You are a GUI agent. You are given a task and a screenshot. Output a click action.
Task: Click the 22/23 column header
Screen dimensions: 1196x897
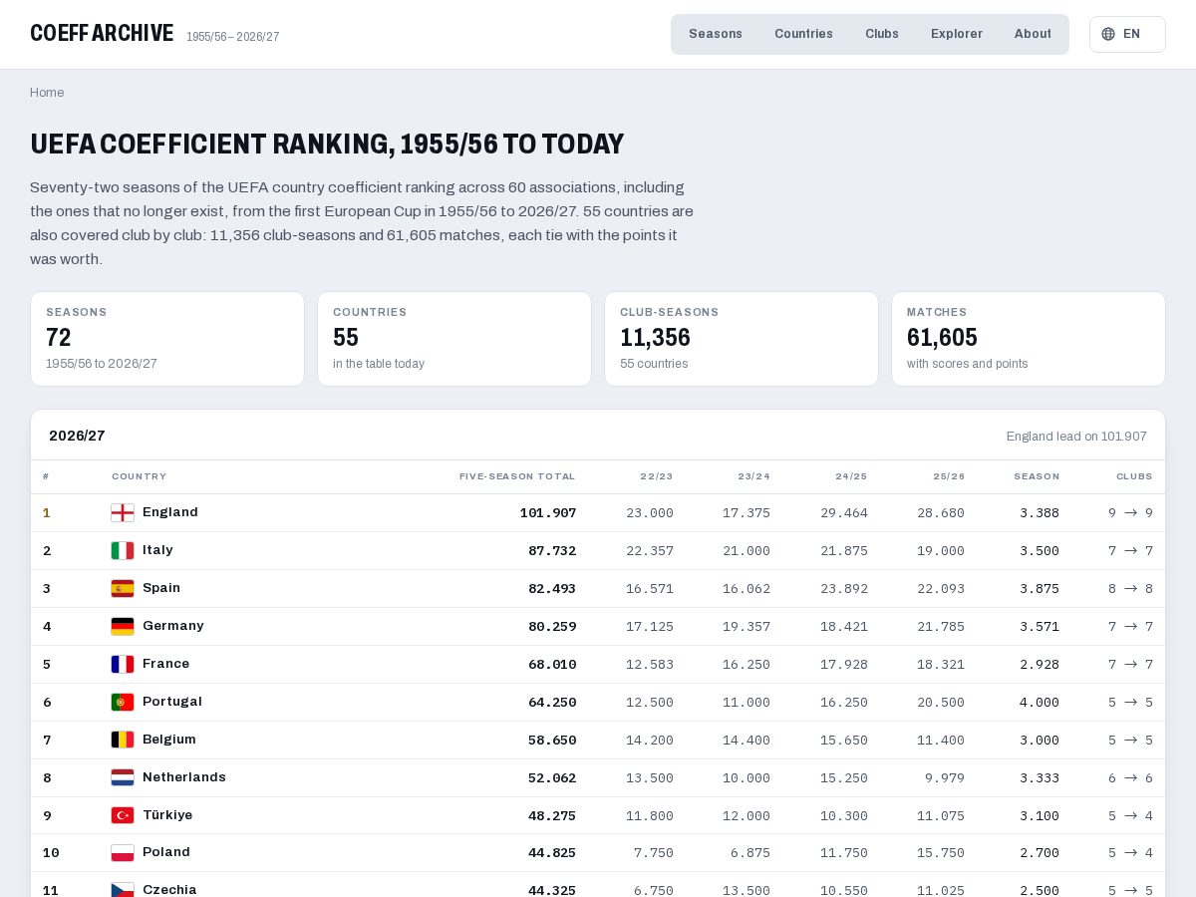[x=657, y=476]
